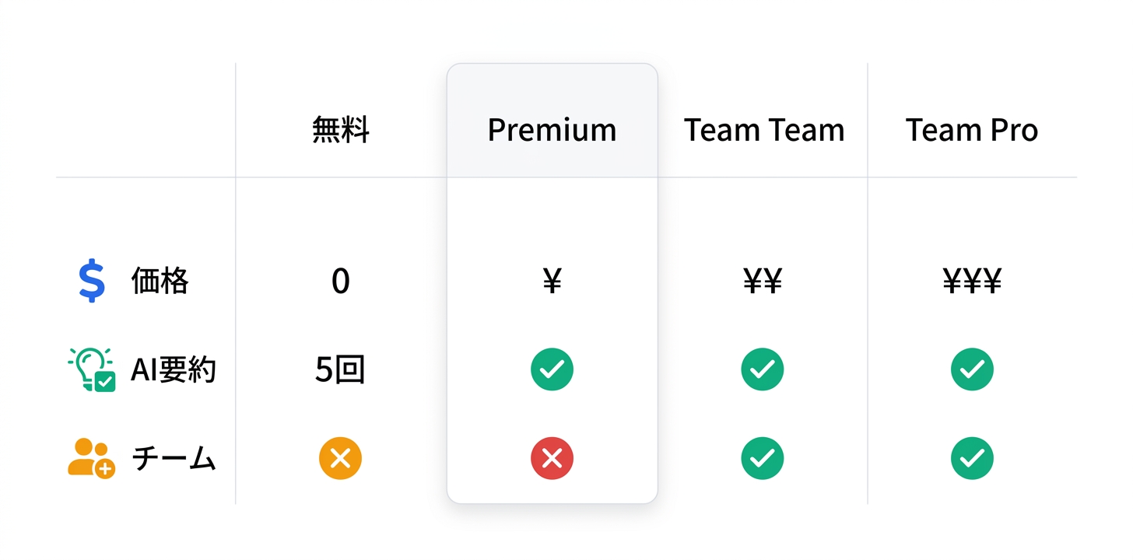Click the single ¥ Premium price
The image size is (1133, 560).
click(552, 282)
